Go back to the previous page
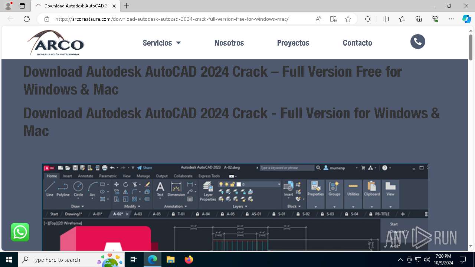 click(10, 19)
